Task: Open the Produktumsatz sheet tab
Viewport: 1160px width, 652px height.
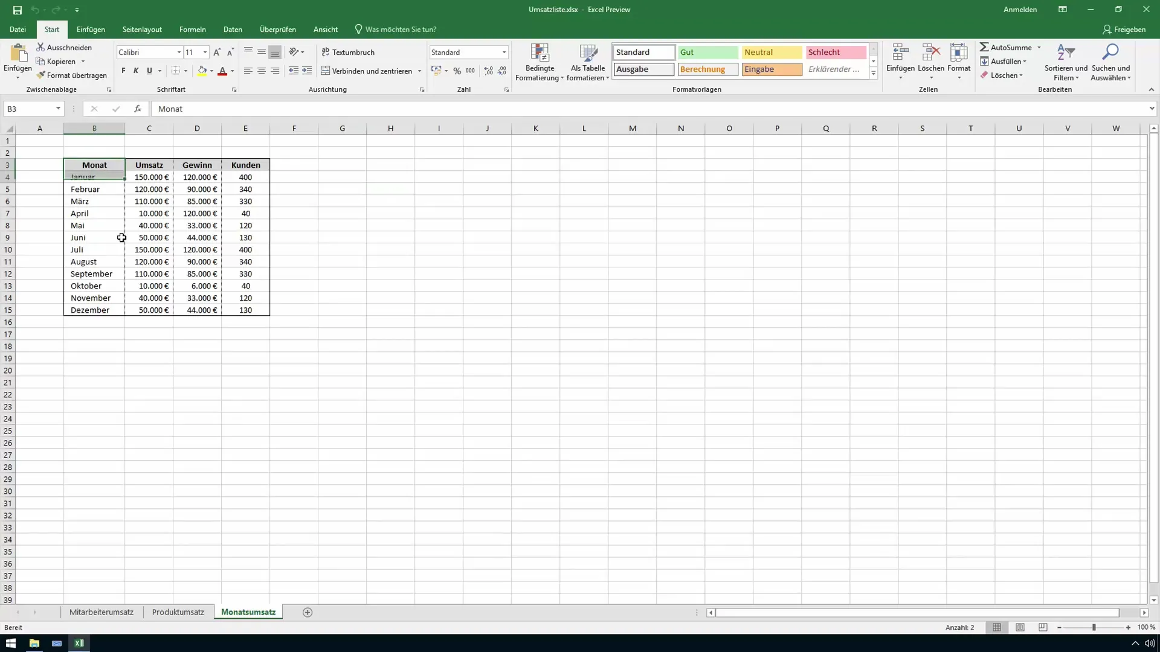Action: click(x=178, y=612)
